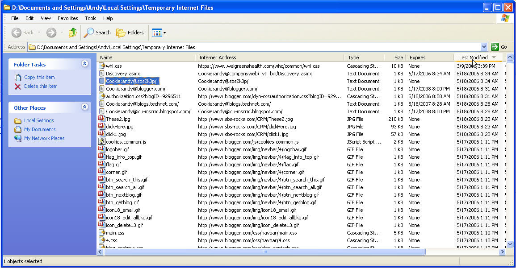Expand the Address bar dropdown
The width and height of the screenshot is (516, 268).
click(x=484, y=47)
